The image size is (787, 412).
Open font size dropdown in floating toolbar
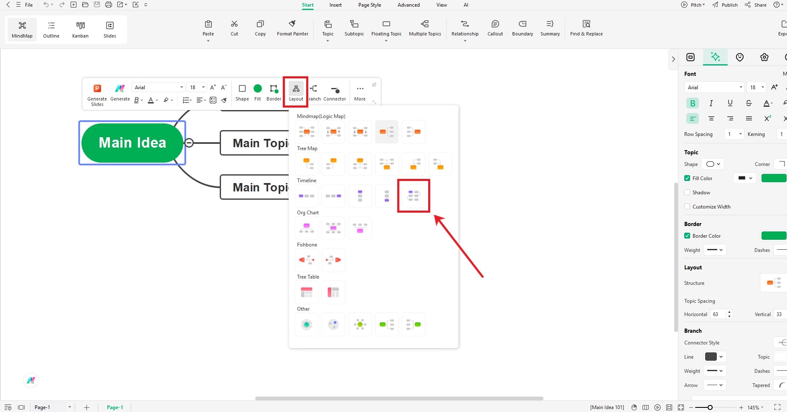coord(196,87)
